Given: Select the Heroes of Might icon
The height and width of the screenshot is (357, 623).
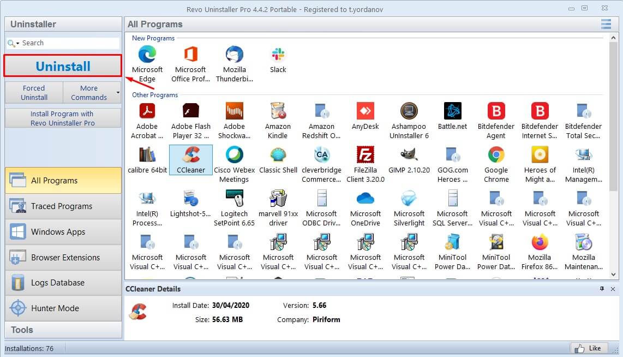Looking at the screenshot, I should tap(540, 154).
